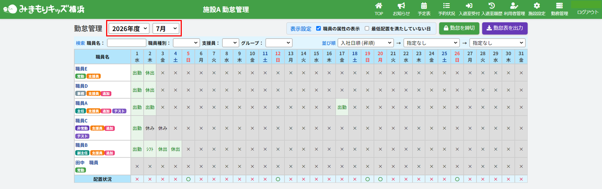Viewport: 602px width, 189px height.
Task: Click the 配置状況 row label
Action: click(x=103, y=179)
